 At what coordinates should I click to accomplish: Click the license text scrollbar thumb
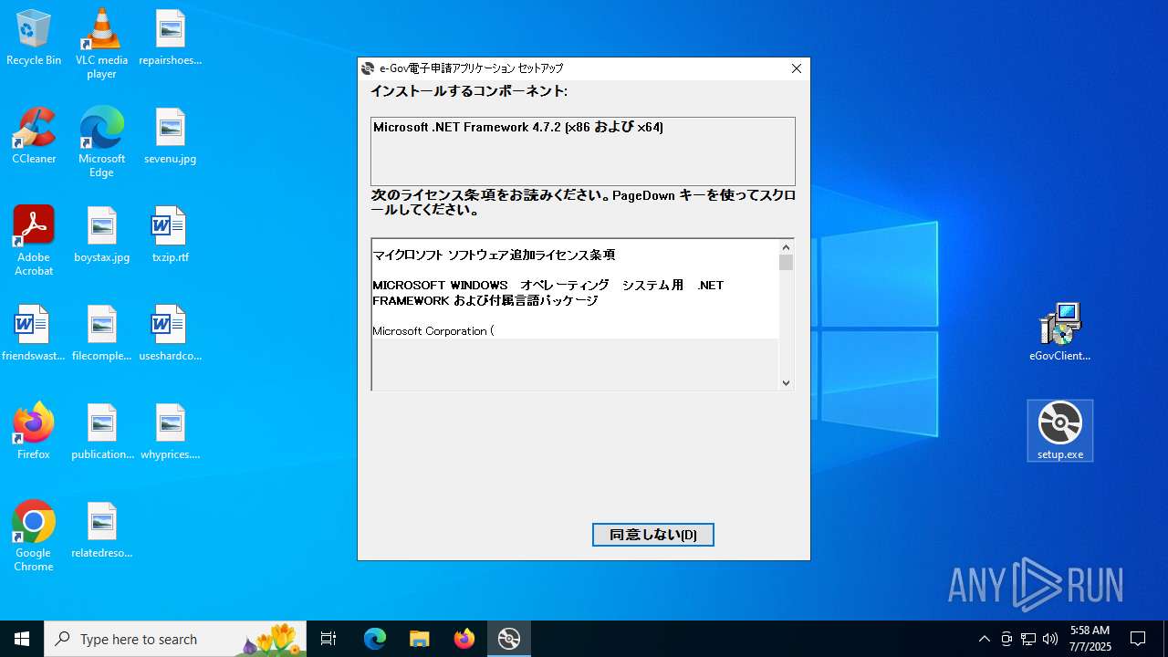(786, 263)
